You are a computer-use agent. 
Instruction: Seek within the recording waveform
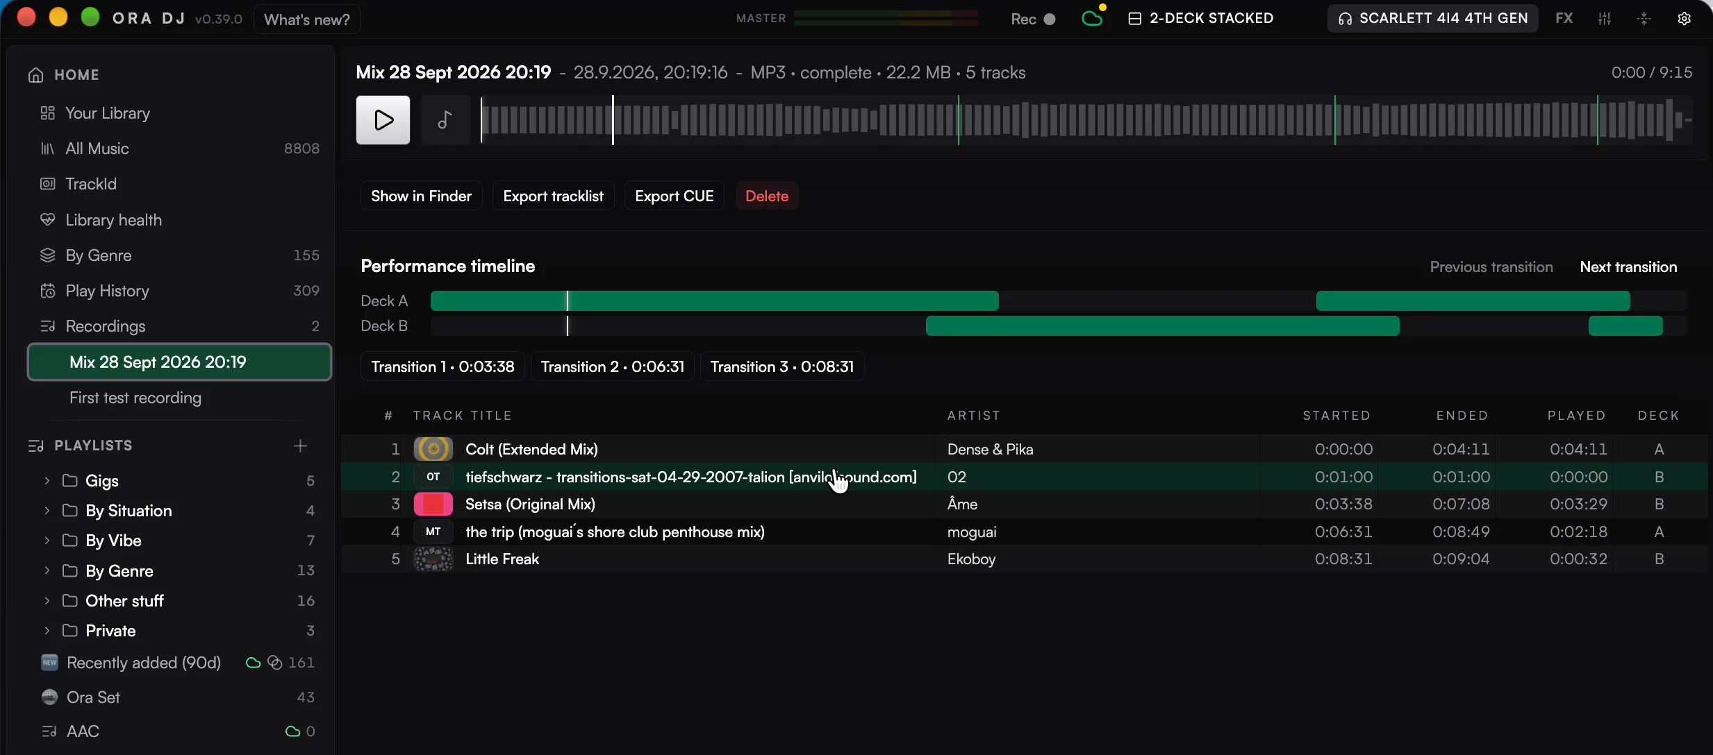[x=1086, y=120]
